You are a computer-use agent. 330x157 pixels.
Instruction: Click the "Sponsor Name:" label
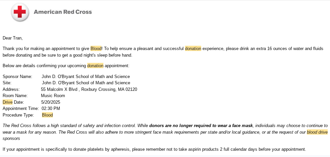(x=17, y=77)
